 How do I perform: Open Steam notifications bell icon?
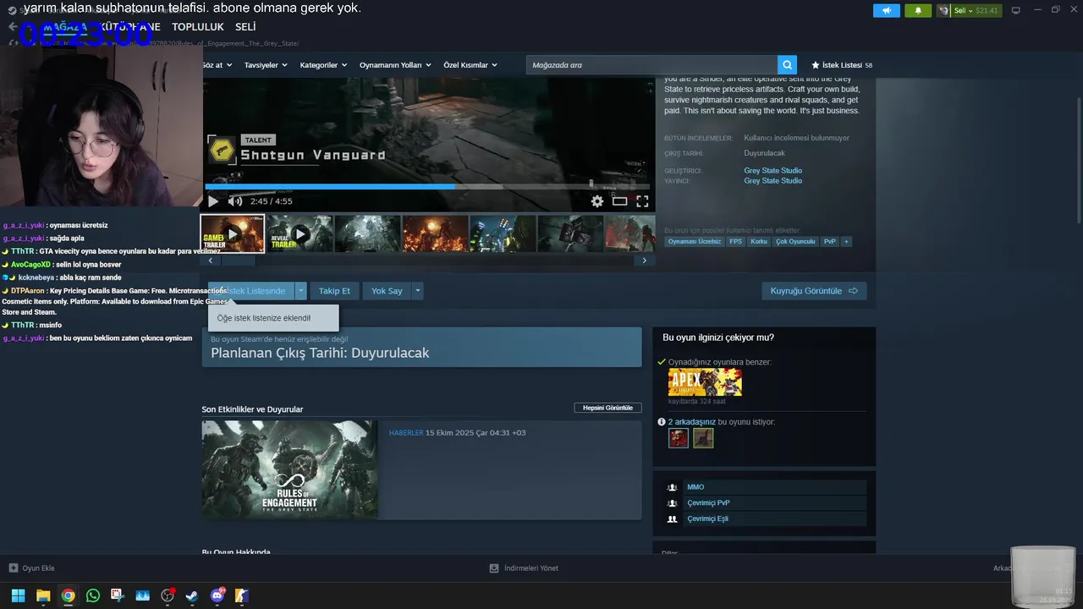tap(918, 11)
